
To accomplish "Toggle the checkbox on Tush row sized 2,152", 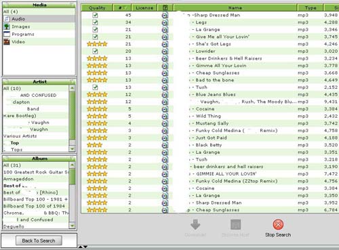I will click(95, 87).
